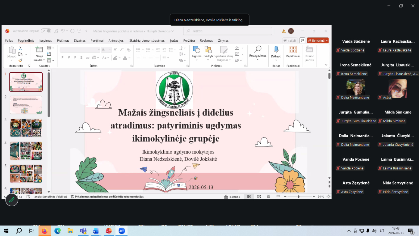Click the zoom slider in status bar
This screenshot has width=419, height=236.
click(x=299, y=197)
